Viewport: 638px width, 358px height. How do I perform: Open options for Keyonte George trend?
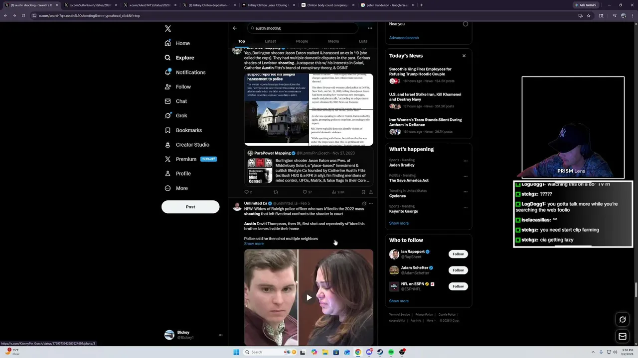(466, 207)
